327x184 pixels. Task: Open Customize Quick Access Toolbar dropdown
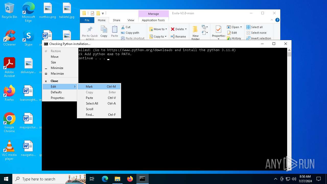point(103,13)
